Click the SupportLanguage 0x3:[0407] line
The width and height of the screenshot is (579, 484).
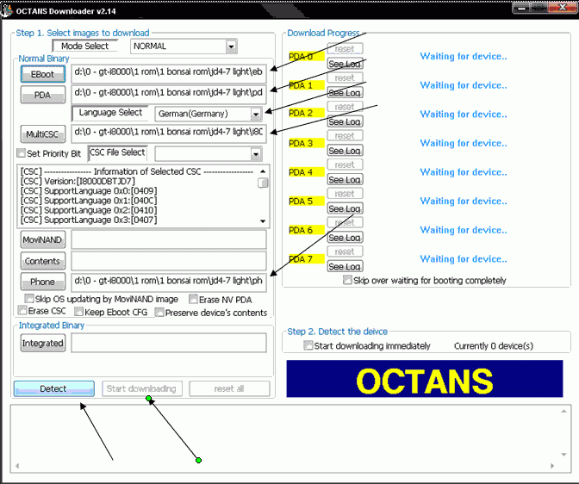coord(89,220)
